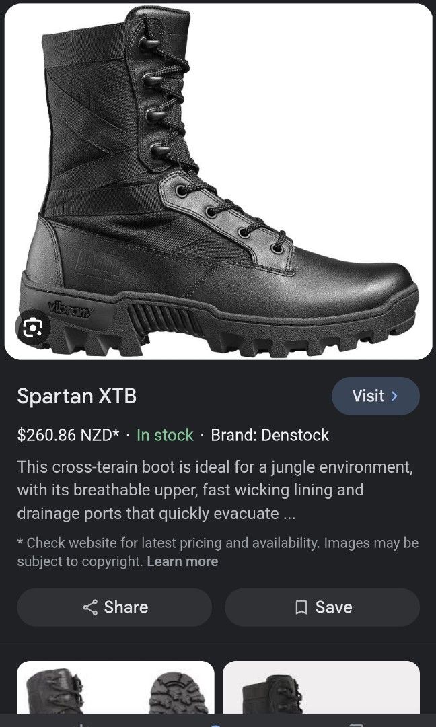Share the Spartan XTB boot listing
The width and height of the screenshot is (436, 727).
coord(114,607)
